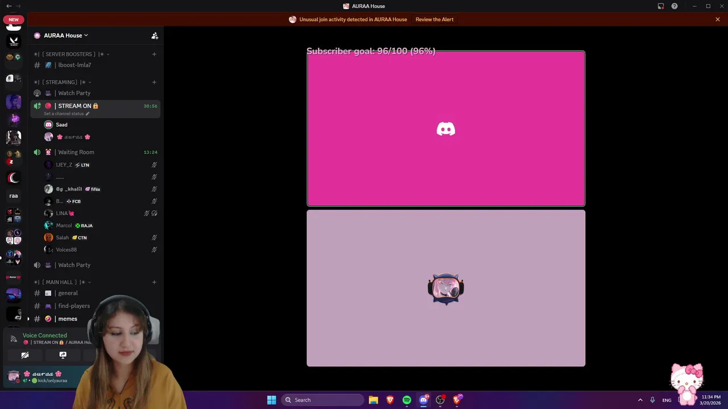Open Brave browser from the taskbar
The image size is (728, 409).
(x=390, y=400)
